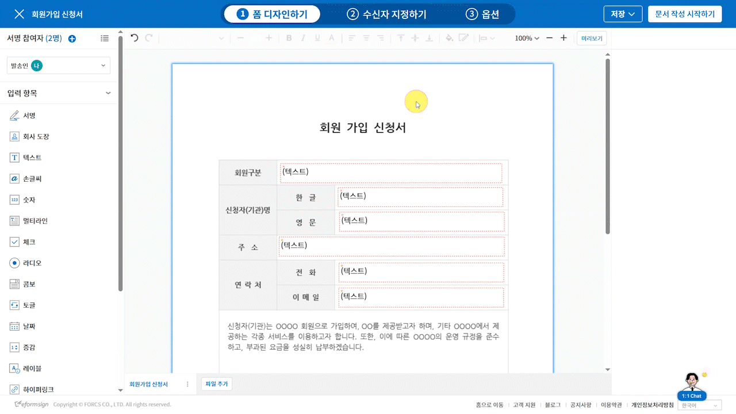The width and height of the screenshot is (736, 414).
Task: Decrease font size with minus icon
Action: (x=240, y=39)
